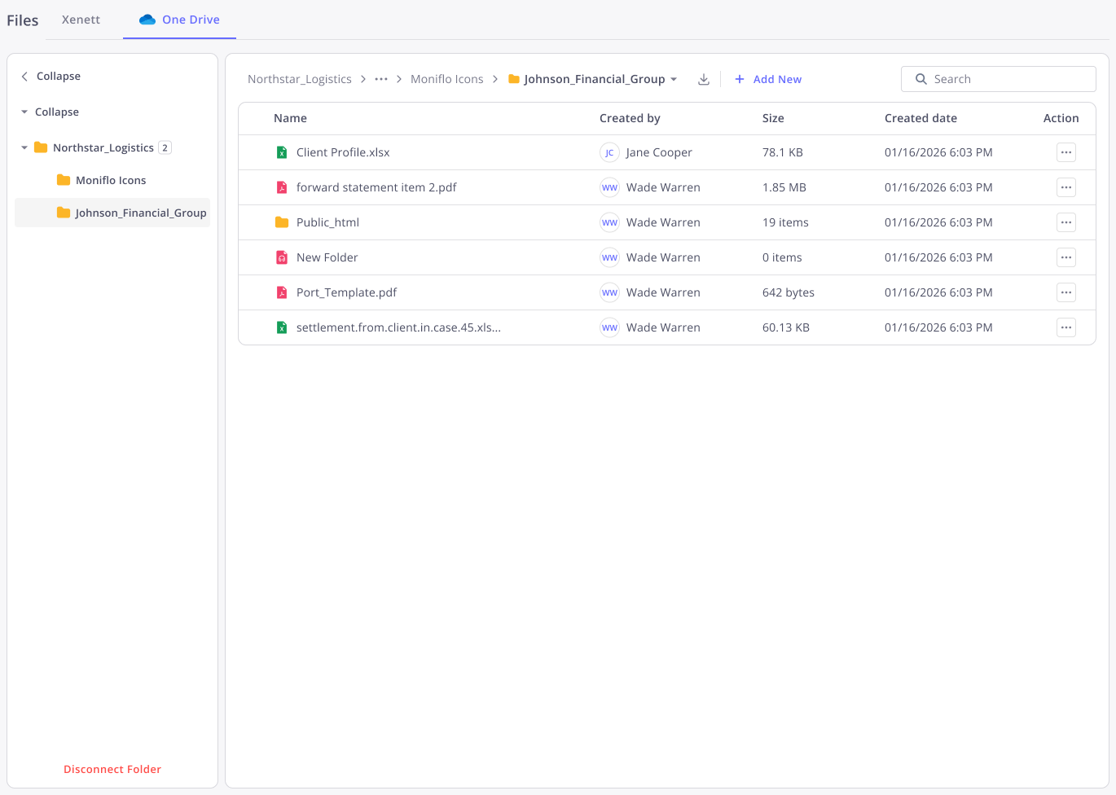Open forward statement item 2.pdf file name
1116x795 pixels.
(x=376, y=187)
